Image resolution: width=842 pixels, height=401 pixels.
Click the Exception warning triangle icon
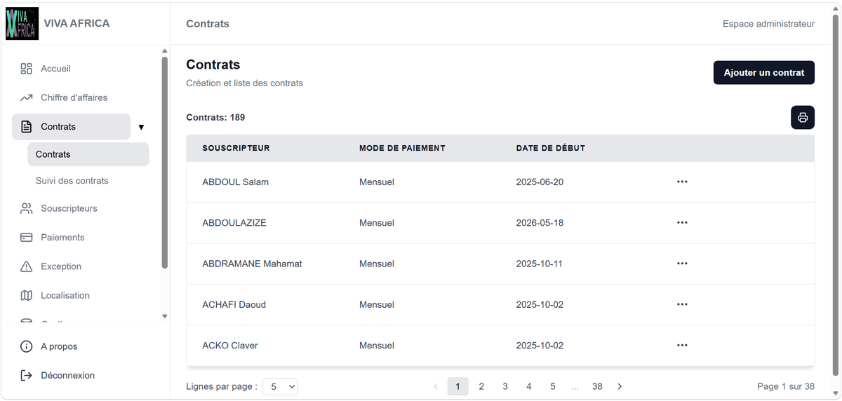coord(27,266)
